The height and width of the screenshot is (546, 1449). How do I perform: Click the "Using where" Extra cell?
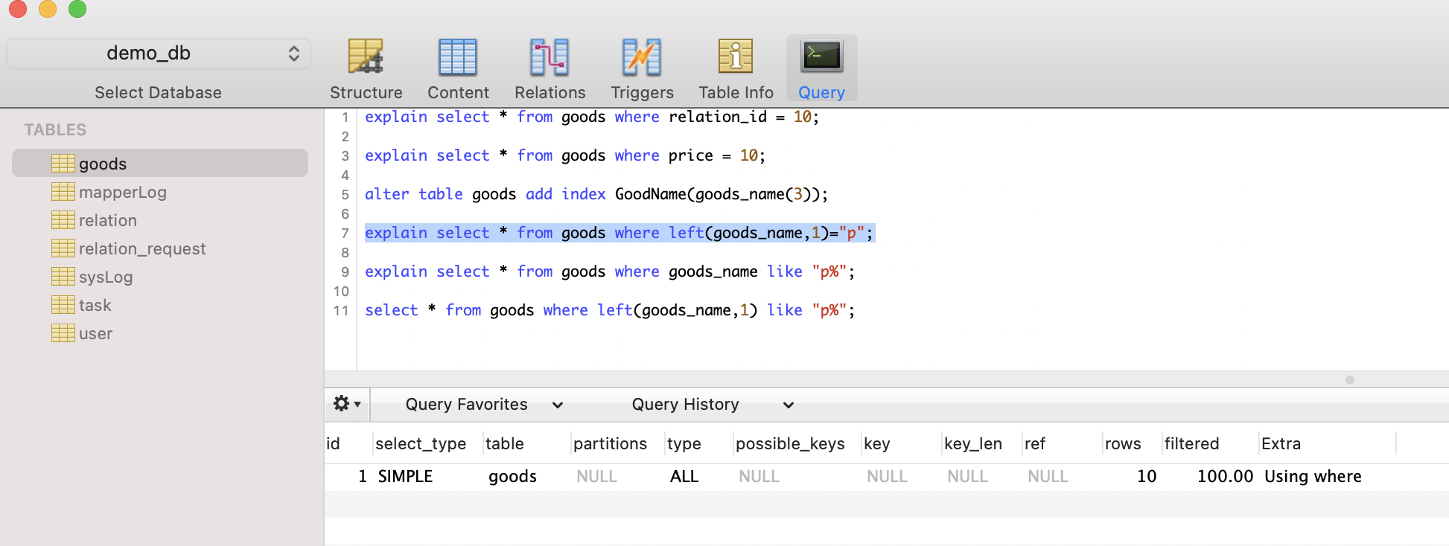click(x=1313, y=476)
